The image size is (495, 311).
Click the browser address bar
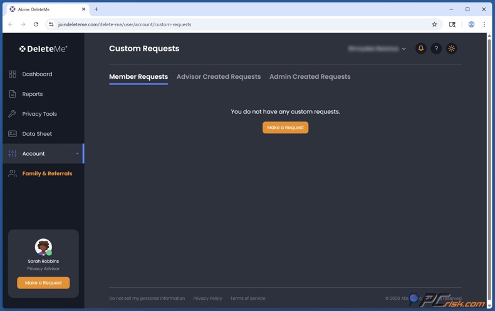pyautogui.click(x=238, y=24)
